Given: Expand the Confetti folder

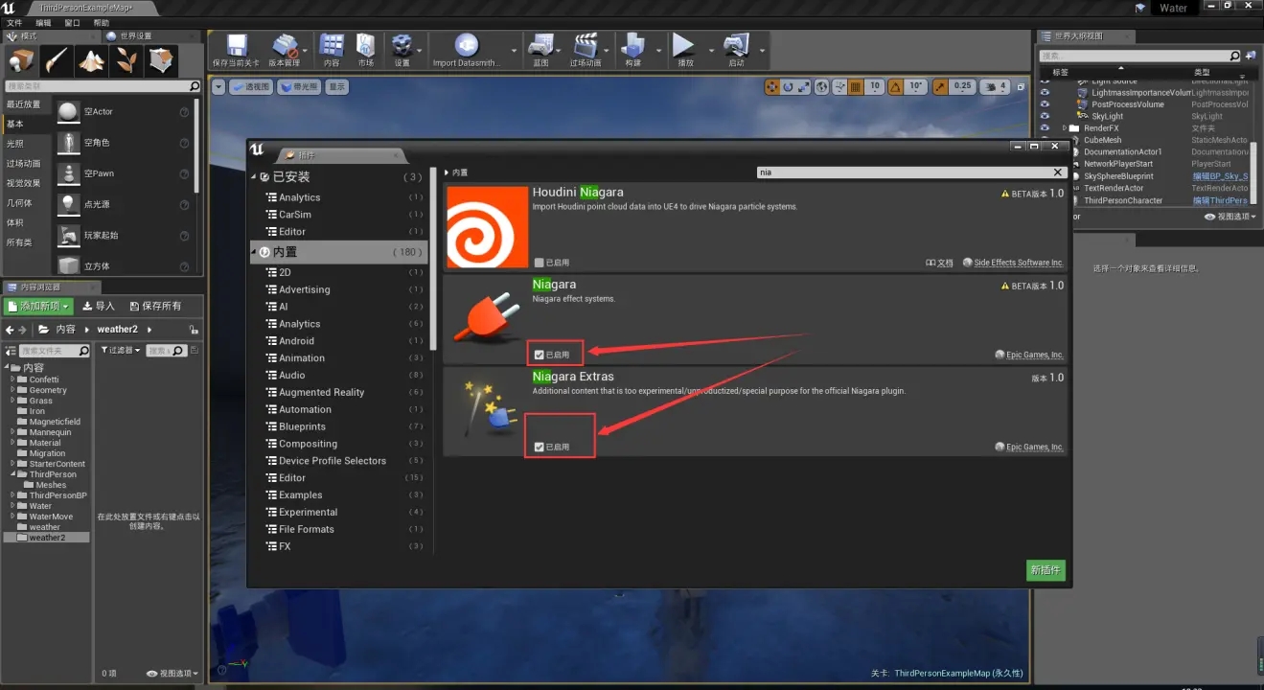Looking at the screenshot, I should point(12,379).
